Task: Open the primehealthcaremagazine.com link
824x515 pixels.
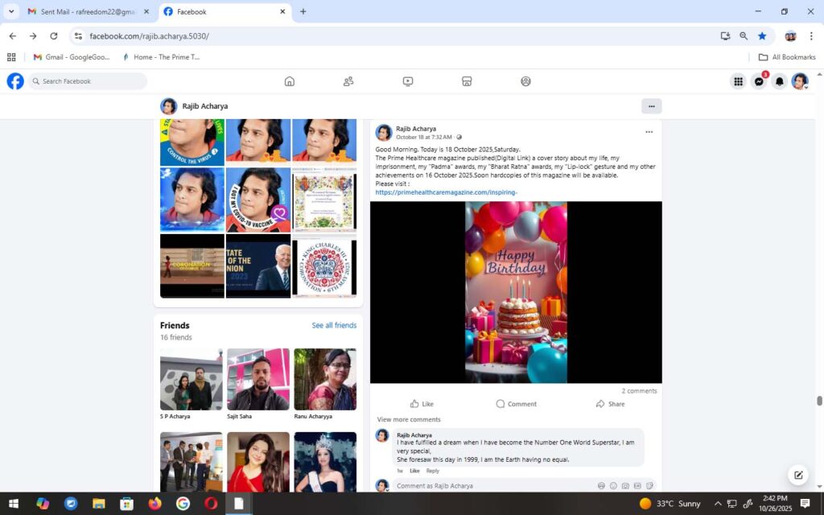Action: pyautogui.click(x=446, y=192)
